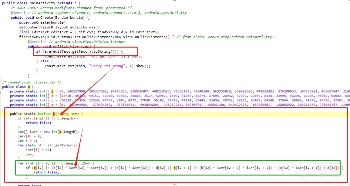350x186 pixels.
Task: Select the 'com.a.simplecheck.MainActivity.1' comment
Action: click(242, 37)
